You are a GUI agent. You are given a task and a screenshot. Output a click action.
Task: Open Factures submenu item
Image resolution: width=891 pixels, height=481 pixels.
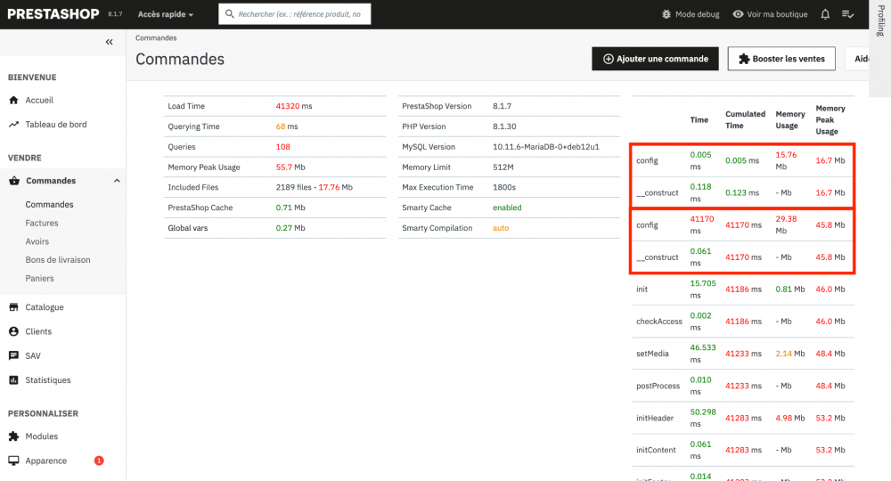pyautogui.click(x=42, y=224)
